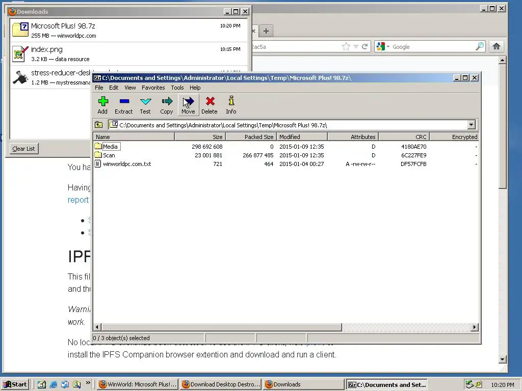
Task: Open a new tab in Firefox
Action: (x=266, y=31)
